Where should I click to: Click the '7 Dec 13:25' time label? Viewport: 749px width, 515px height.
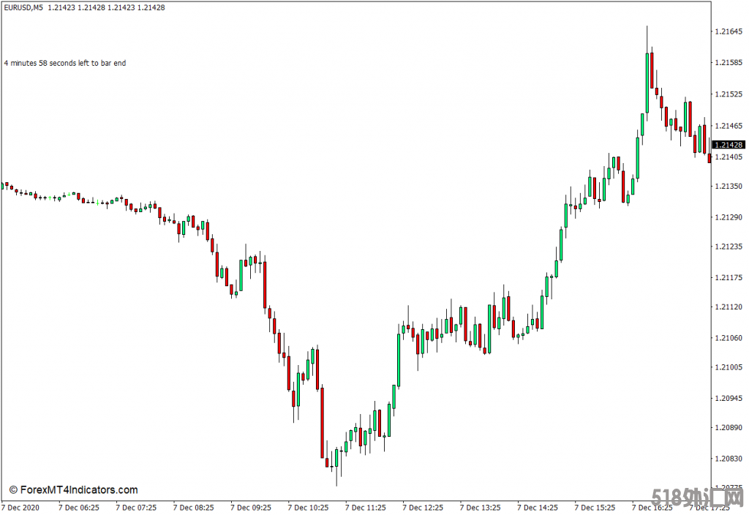[480, 508]
